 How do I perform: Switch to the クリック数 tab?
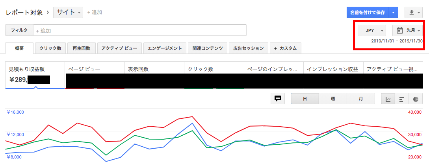coord(50,48)
